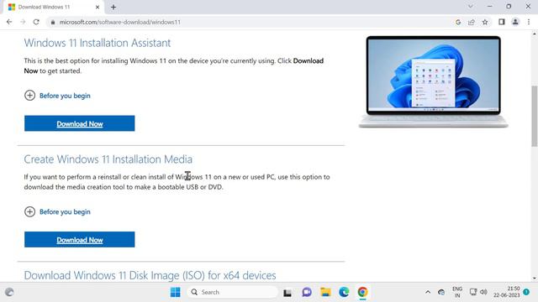538x302 pixels.
Task: Click the weather widget icon on taskbar
Action: point(9,292)
